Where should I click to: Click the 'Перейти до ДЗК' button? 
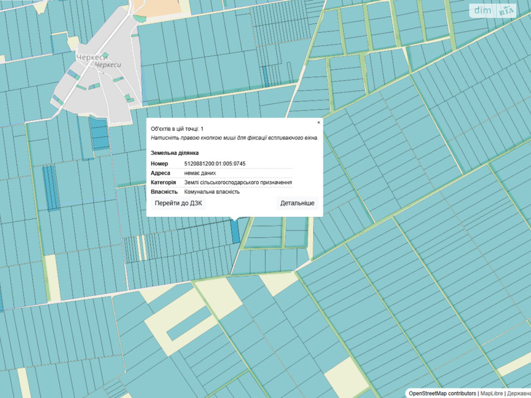coord(178,203)
